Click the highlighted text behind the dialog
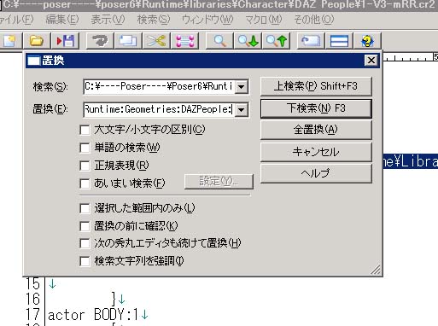Viewport: 438px width, 326px height. [411, 161]
